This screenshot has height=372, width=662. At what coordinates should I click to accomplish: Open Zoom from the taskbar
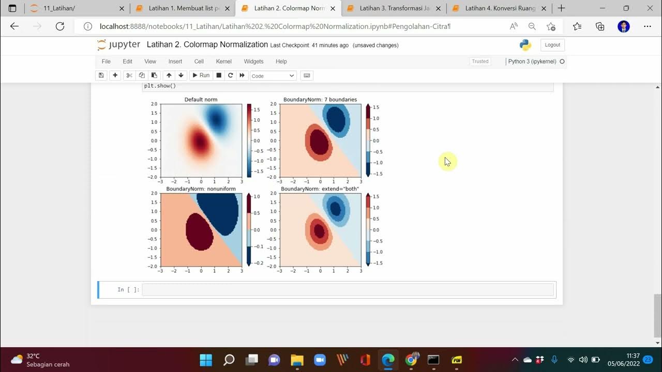tap(320, 360)
